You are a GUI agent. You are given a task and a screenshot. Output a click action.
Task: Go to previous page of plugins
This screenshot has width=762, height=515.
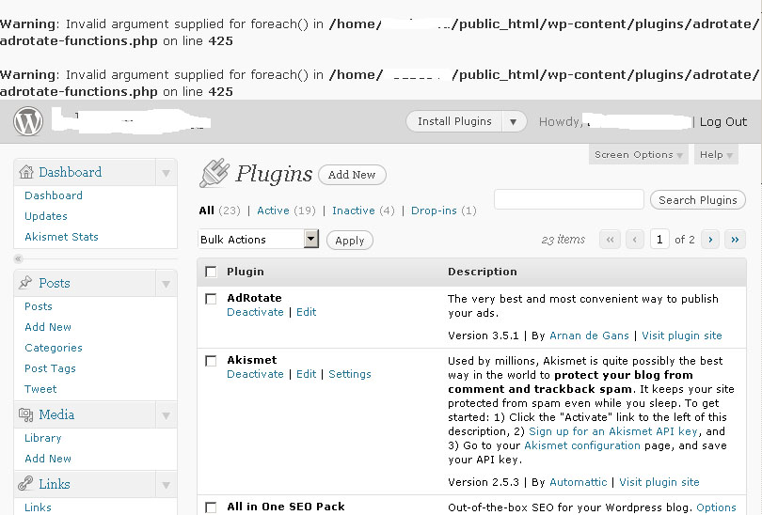635,240
